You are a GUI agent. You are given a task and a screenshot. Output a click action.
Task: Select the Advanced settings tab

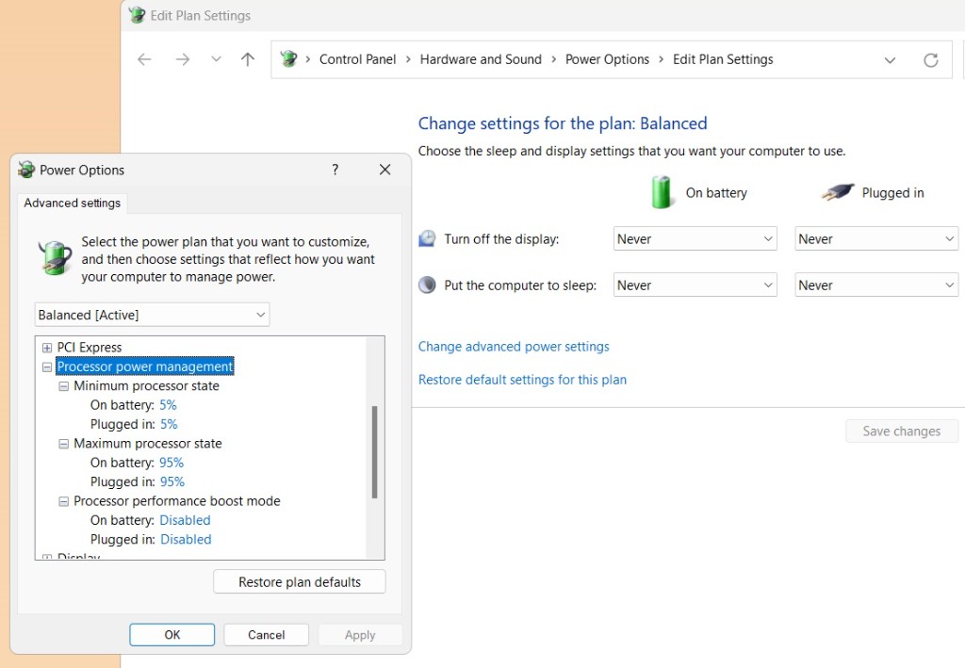click(73, 203)
